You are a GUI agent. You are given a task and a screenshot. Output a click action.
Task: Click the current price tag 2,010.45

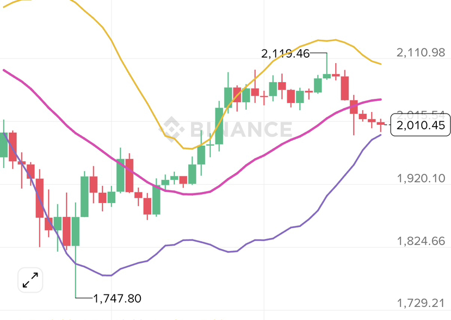(x=421, y=127)
